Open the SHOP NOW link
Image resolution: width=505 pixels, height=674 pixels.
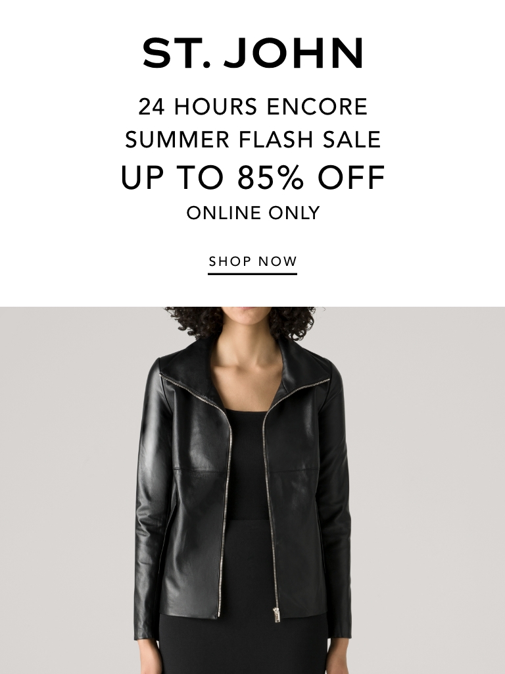click(252, 261)
